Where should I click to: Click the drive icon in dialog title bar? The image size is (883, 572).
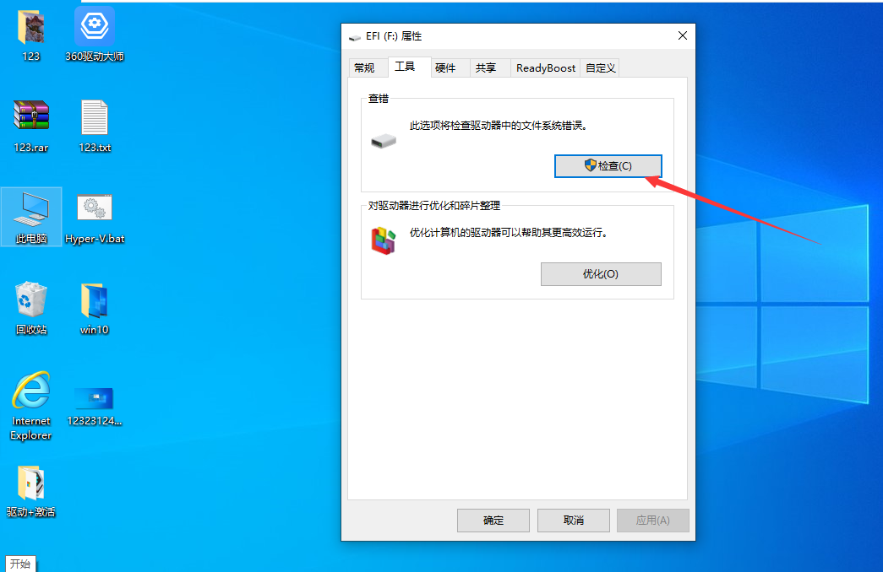coord(355,37)
